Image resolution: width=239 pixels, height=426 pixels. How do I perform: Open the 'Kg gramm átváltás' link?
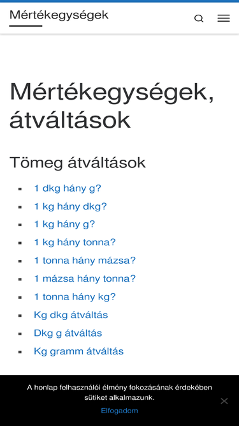tap(79, 351)
